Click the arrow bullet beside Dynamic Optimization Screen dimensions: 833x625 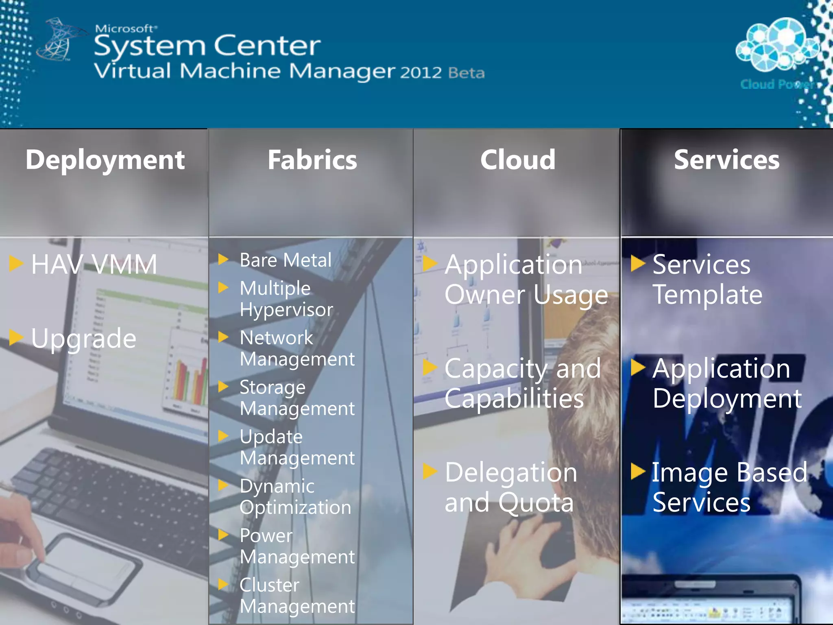224,485
